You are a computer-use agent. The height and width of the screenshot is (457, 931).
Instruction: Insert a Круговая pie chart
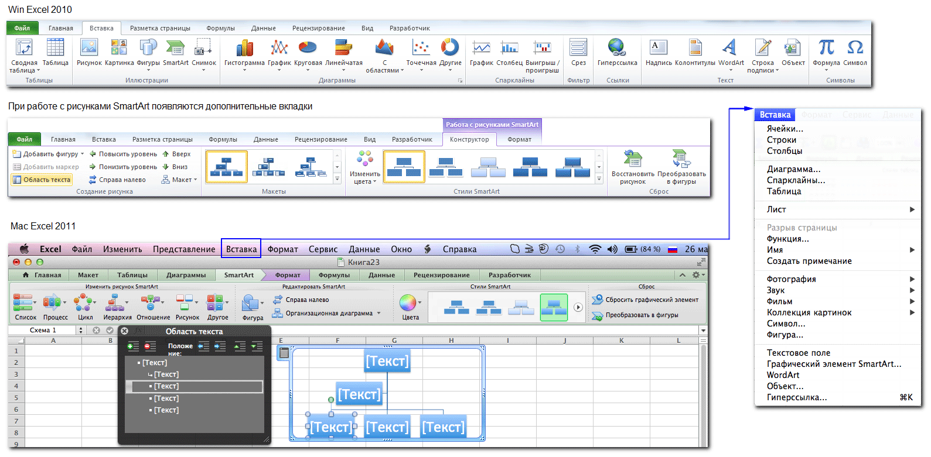[308, 54]
